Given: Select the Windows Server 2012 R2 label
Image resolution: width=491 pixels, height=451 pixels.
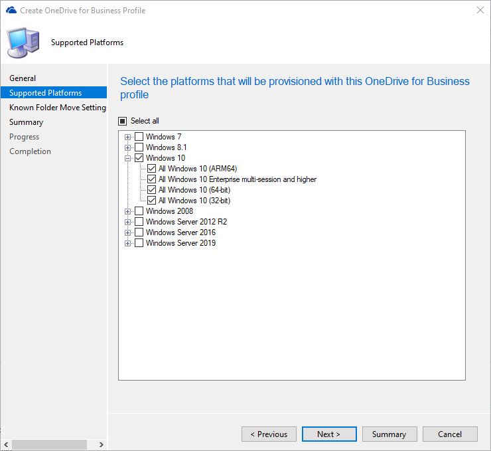Looking at the screenshot, I should tap(186, 222).
